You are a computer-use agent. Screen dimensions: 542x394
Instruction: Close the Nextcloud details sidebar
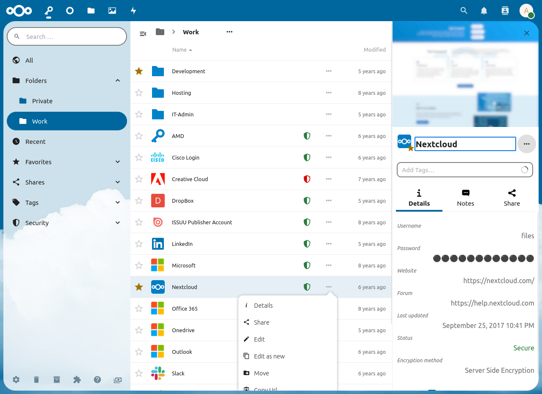click(527, 33)
